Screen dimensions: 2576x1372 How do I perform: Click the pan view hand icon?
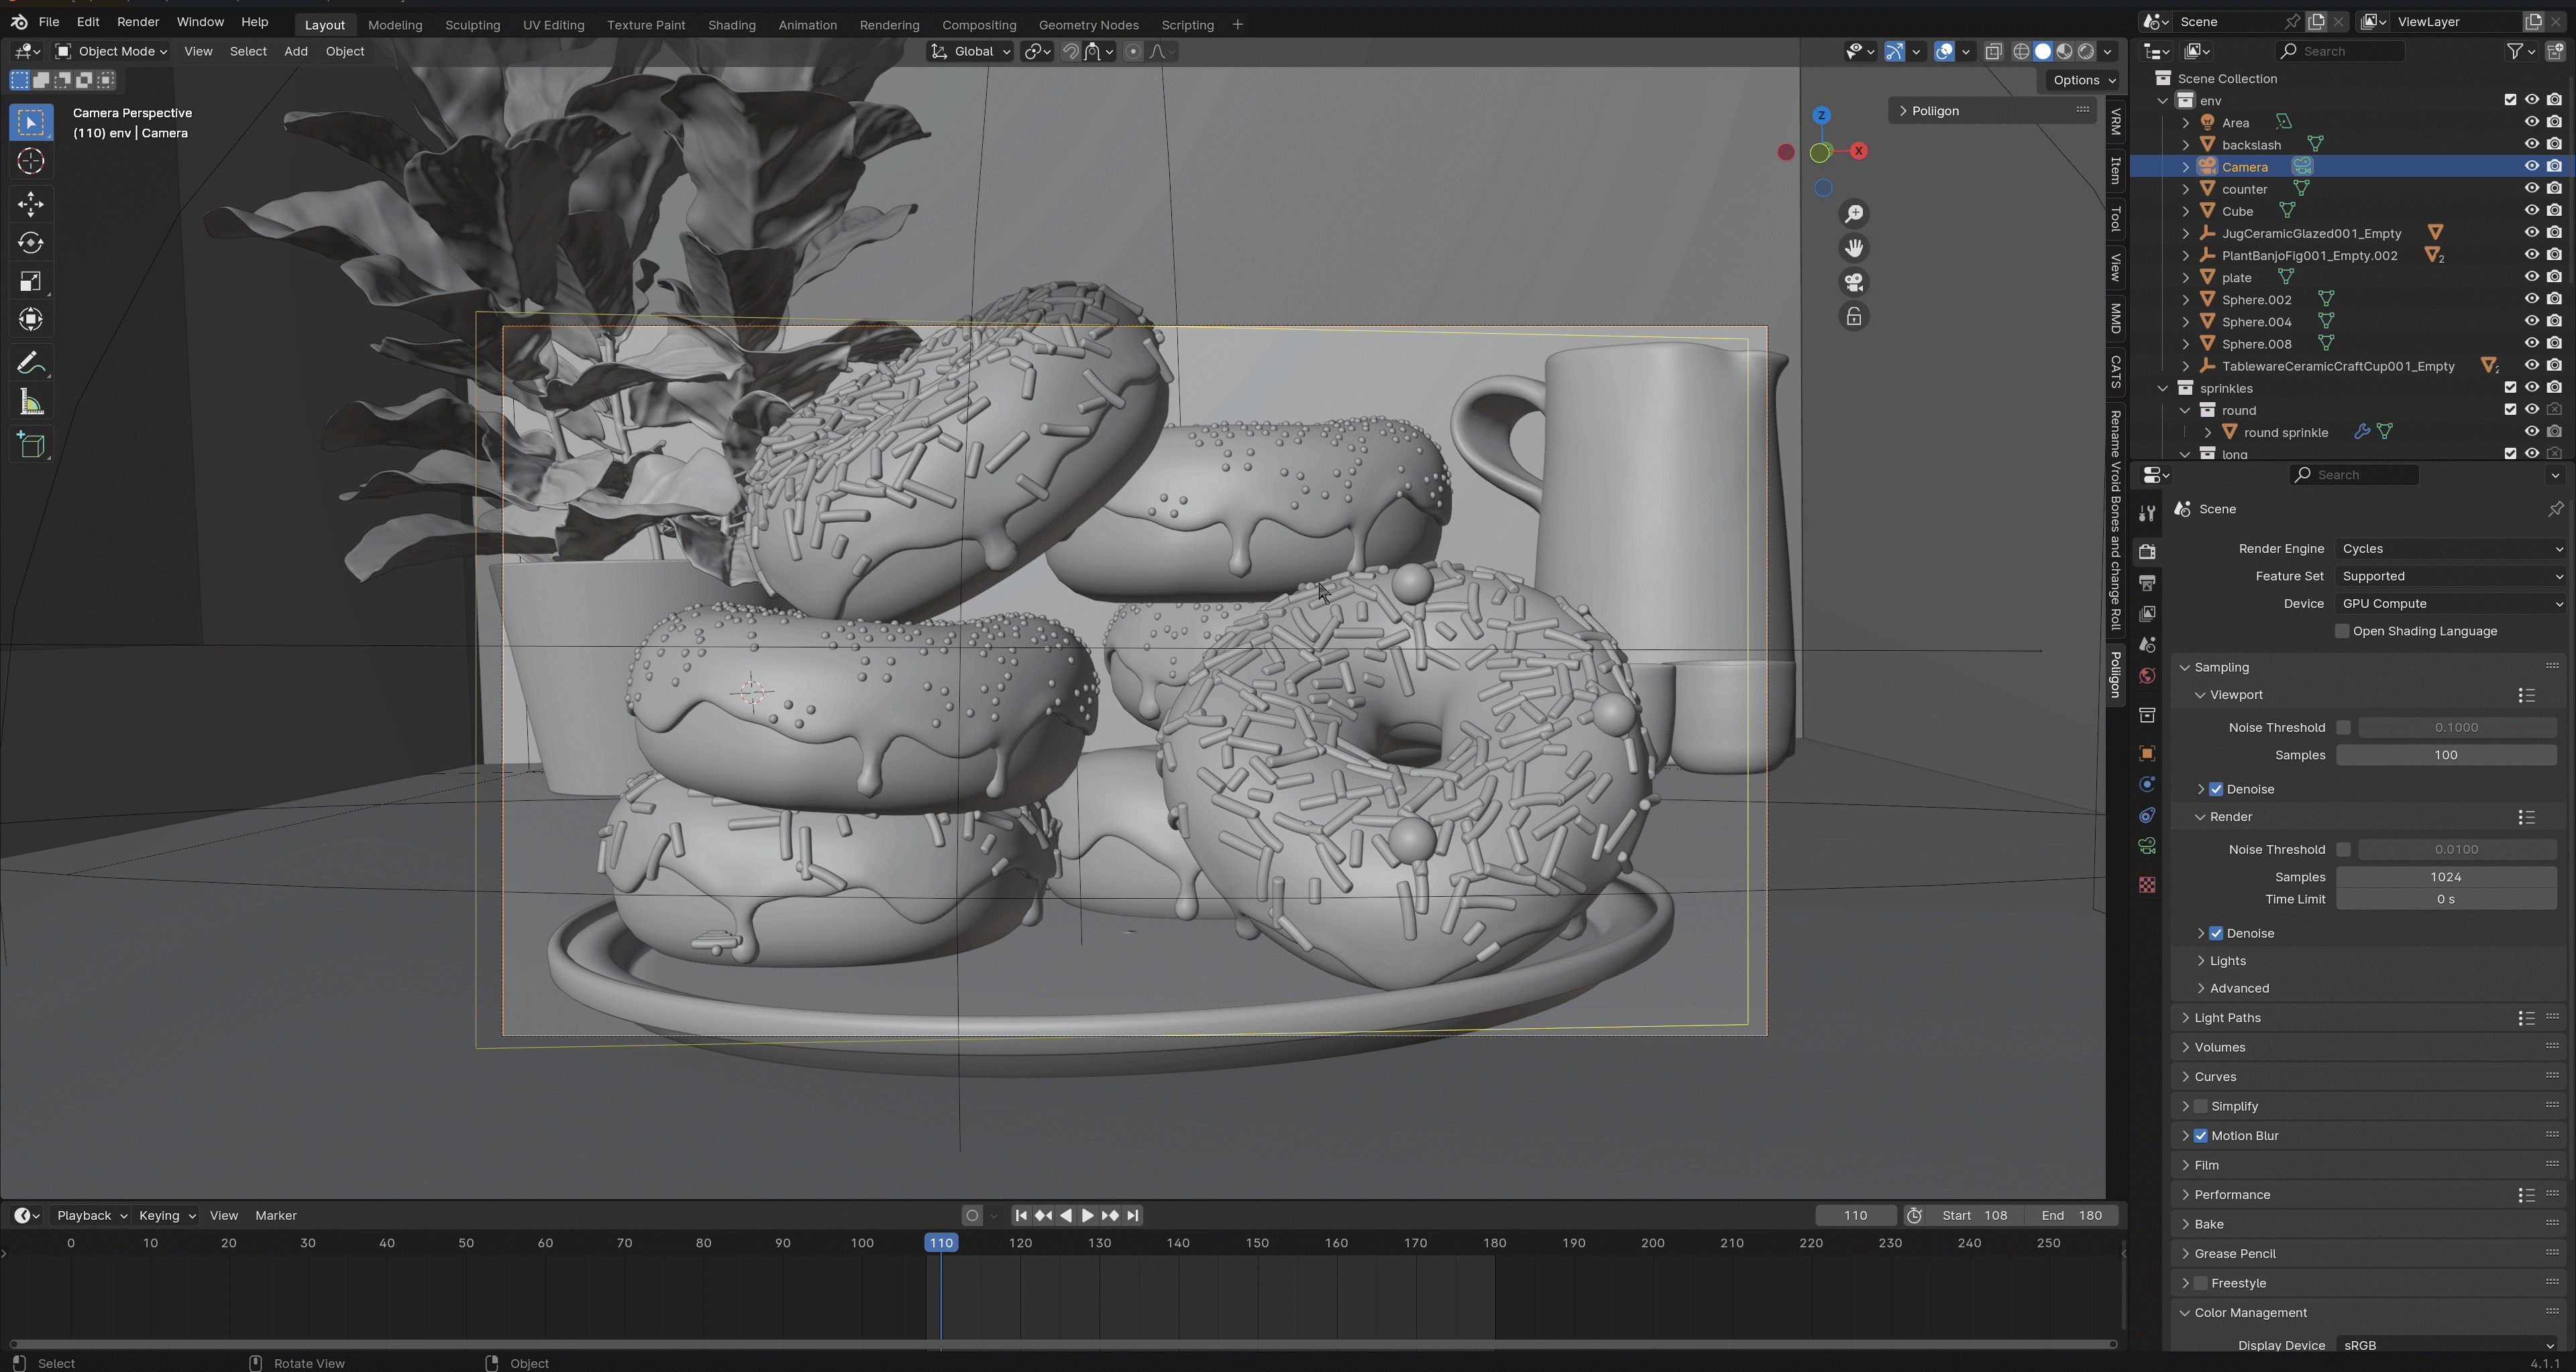1854,248
